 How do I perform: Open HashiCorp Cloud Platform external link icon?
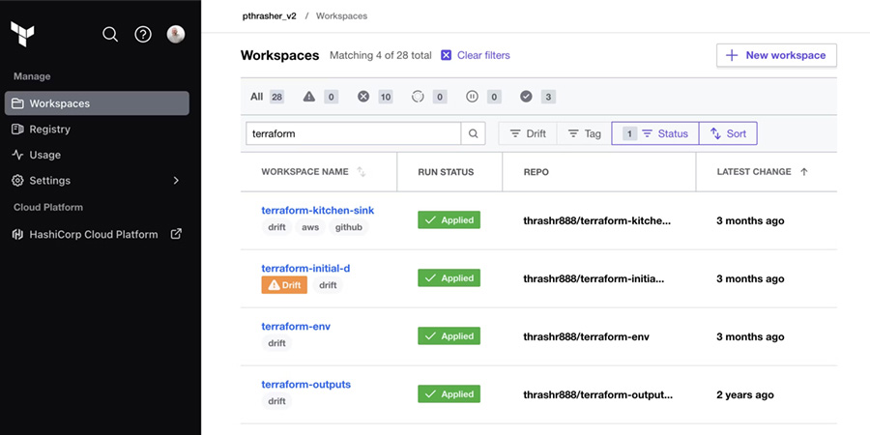click(x=176, y=234)
